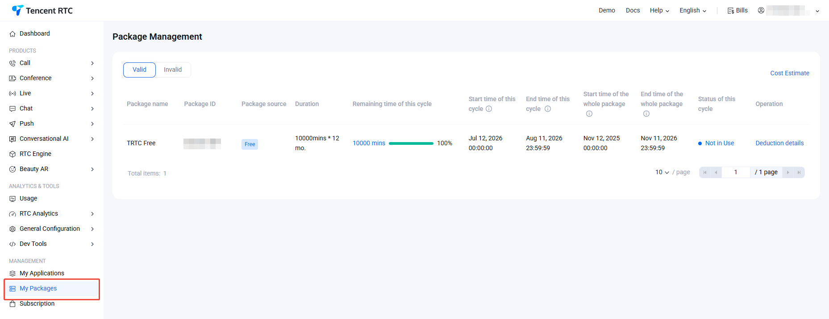Click the Tencent RTC logo
Image resolution: width=829 pixels, height=319 pixels.
[42, 10]
